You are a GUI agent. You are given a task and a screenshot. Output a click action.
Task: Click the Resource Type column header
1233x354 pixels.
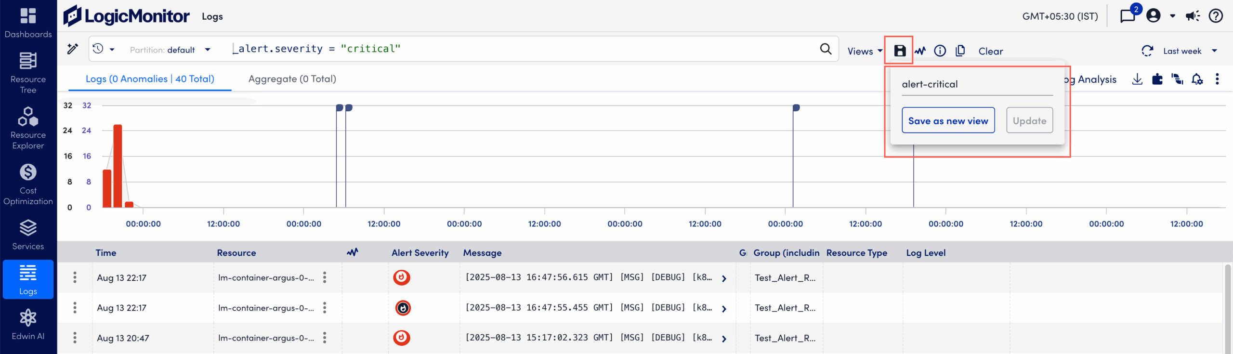[x=856, y=253]
